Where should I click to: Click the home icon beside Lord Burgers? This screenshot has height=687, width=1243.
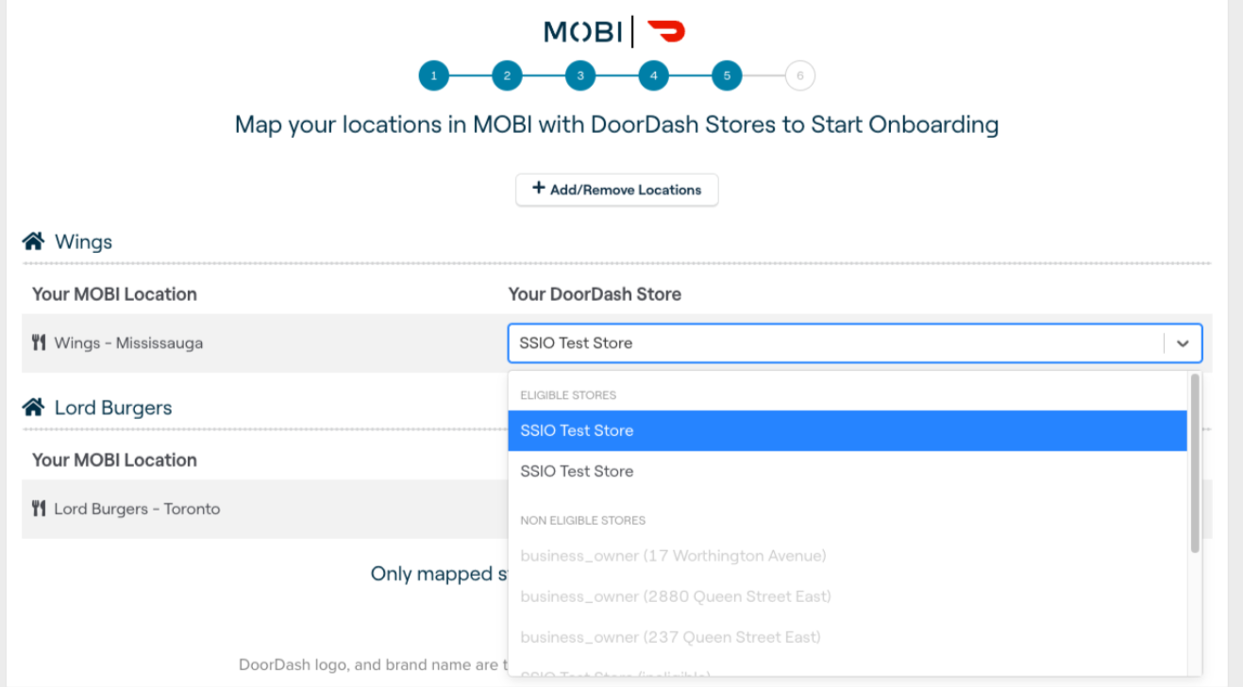click(x=34, y=408)
